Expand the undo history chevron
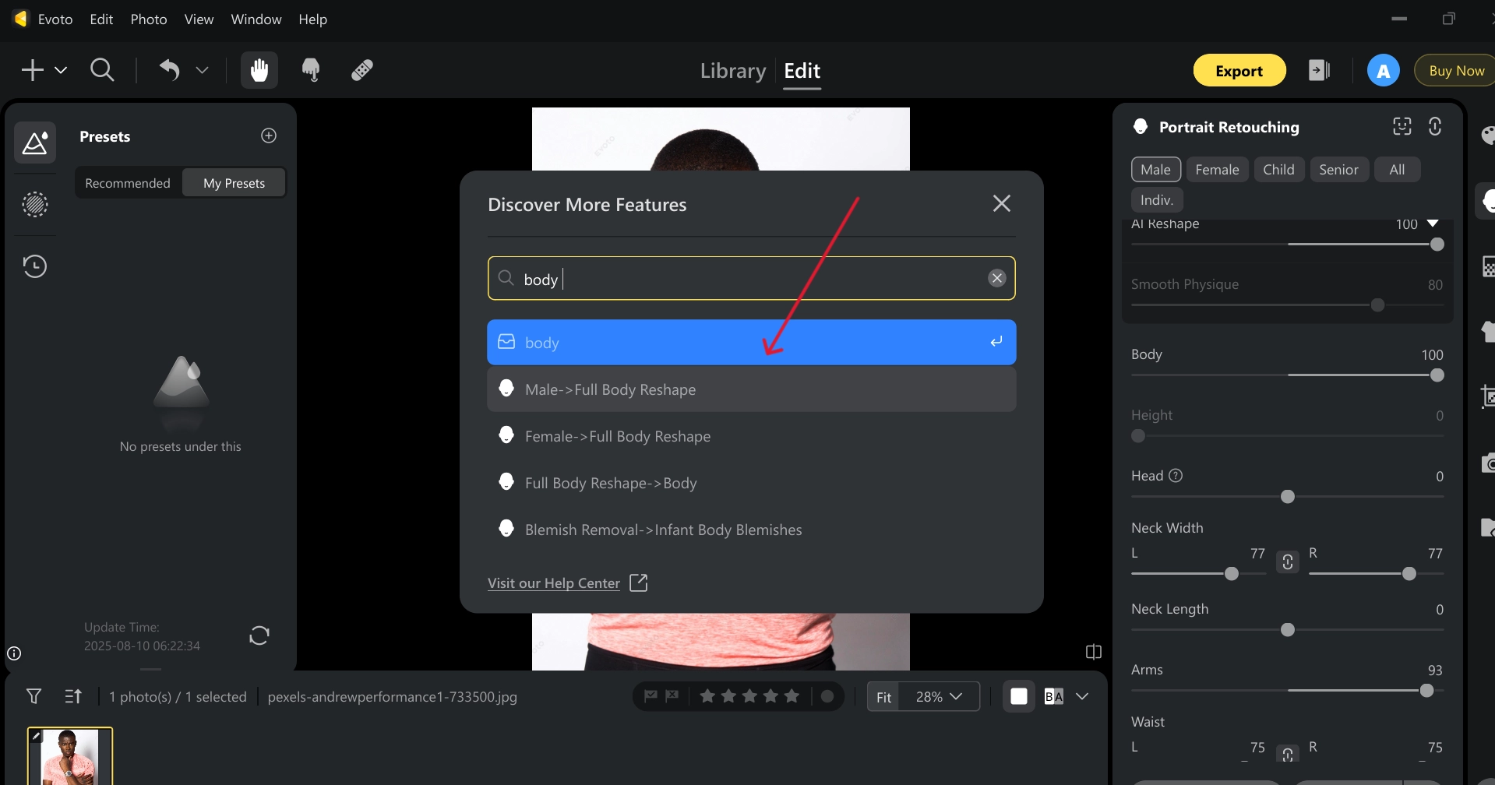The image size is (1495, 785). coord(202,70)
